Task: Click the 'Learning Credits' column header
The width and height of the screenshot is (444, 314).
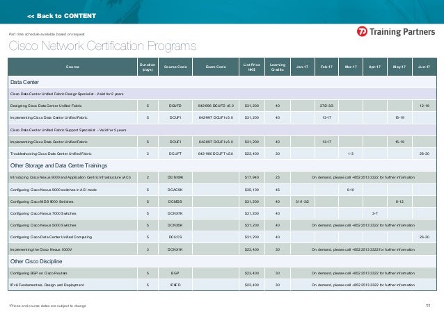Action: pyautogui.click(x=278, y=67)
